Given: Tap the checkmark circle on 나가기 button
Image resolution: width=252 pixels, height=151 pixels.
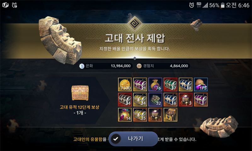Looking at the screenshot, I should [x=116, y=139].
